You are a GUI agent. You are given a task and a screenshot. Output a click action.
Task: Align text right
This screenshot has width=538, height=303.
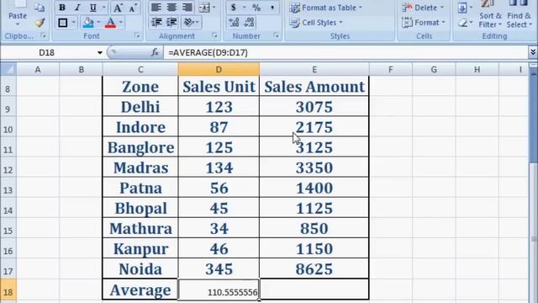187,8
